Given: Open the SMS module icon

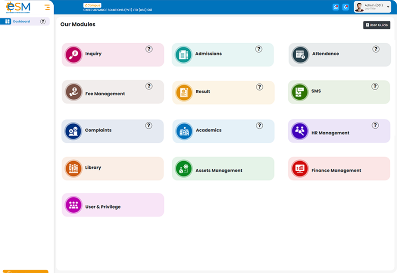Looking at the screenshot, I should pos(299,92).
